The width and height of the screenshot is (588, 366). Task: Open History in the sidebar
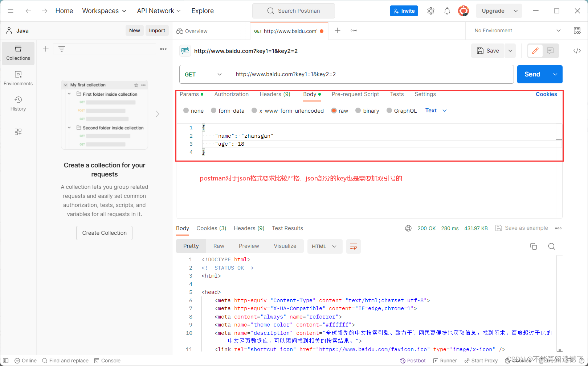pyautogui.click(x=18, y=104)
